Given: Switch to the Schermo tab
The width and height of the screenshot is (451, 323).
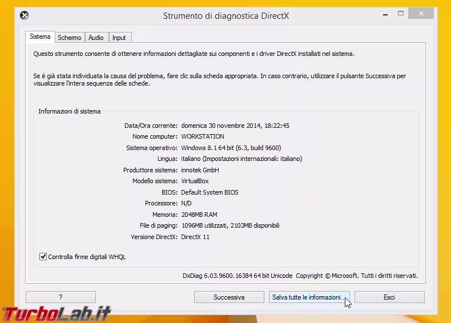Looking at the screenshot, I should point(70,38).
